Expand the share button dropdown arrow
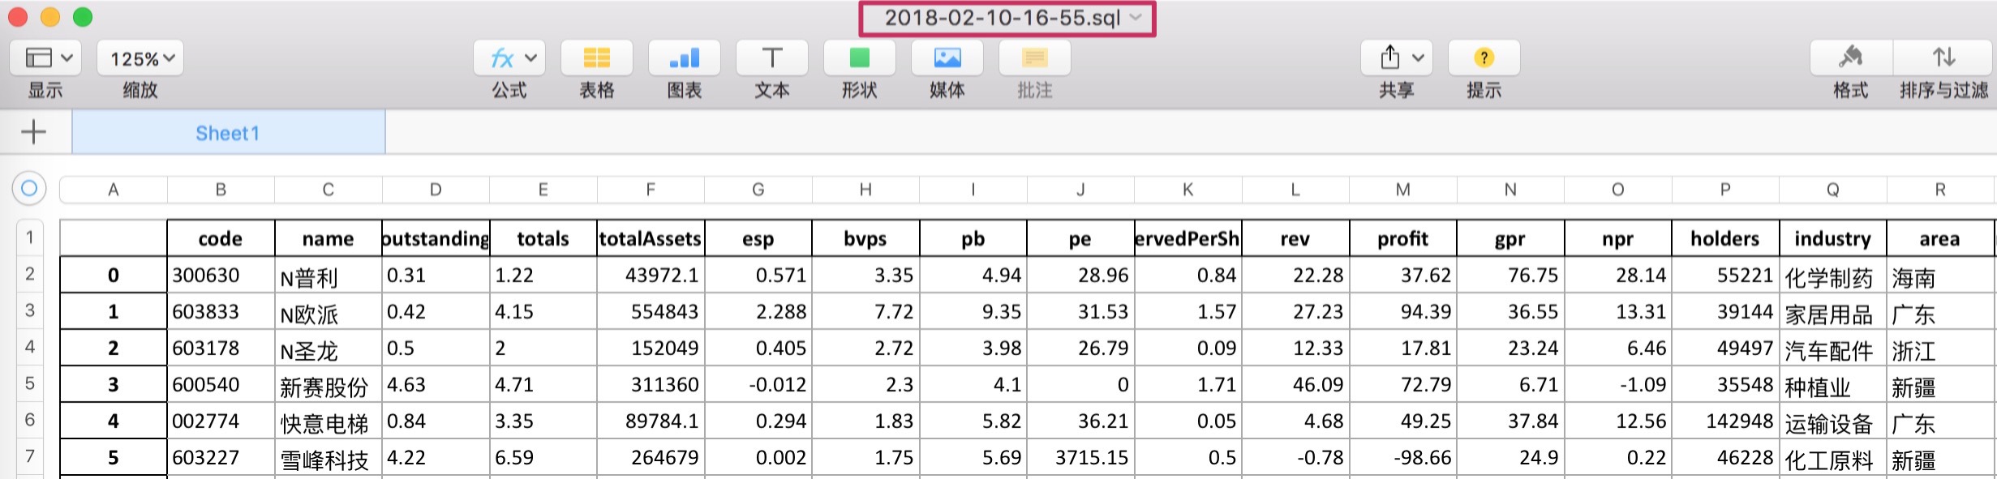Image resolution: width=1997 pixels, height=479 pixels. 1418,58
